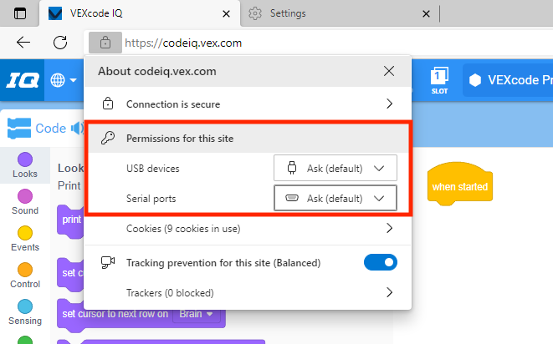Click the speaker sound icon beside Code
Screen dimensions: 553x344
(77, 129)
